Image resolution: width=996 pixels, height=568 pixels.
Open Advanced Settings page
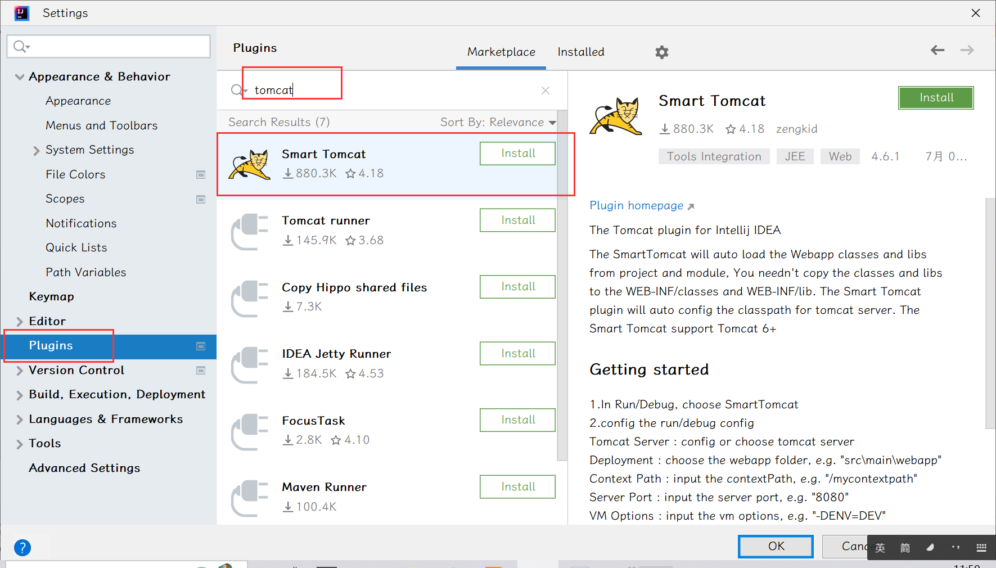pos(84,468)
